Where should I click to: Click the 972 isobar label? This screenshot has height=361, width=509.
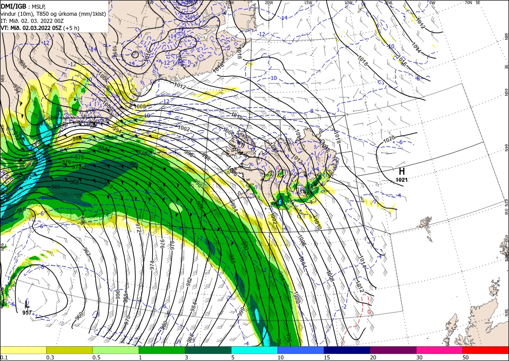click(x=138, y=228)
